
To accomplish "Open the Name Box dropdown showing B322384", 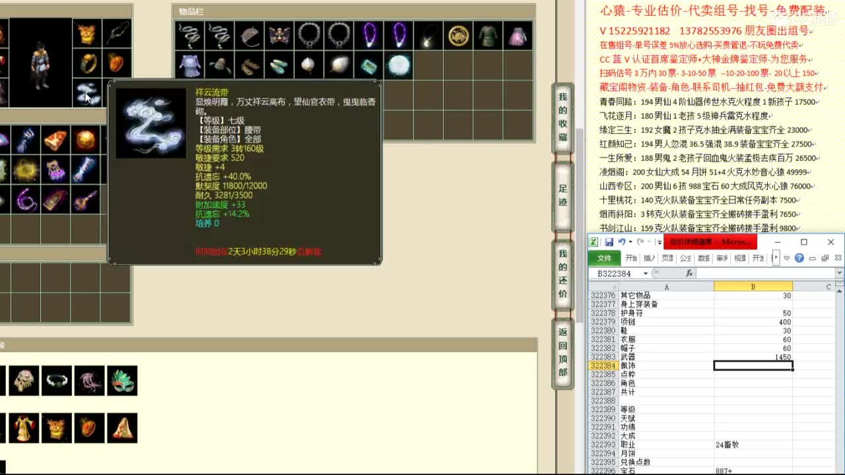I will 646,272.
